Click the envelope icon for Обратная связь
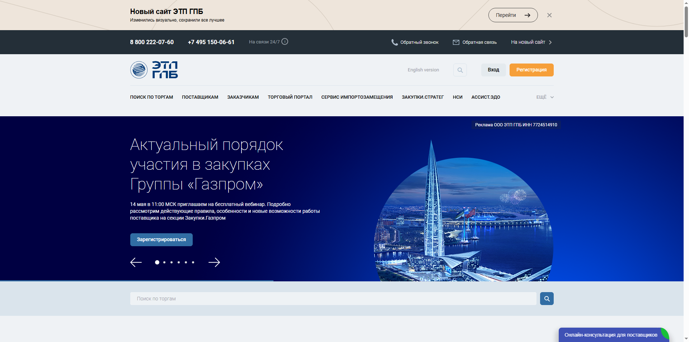Viewport: 689px width, 342px height. point(456,42)
